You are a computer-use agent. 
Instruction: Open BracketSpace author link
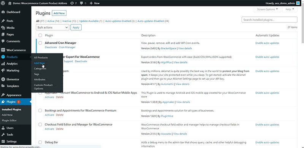click(169, 49)
